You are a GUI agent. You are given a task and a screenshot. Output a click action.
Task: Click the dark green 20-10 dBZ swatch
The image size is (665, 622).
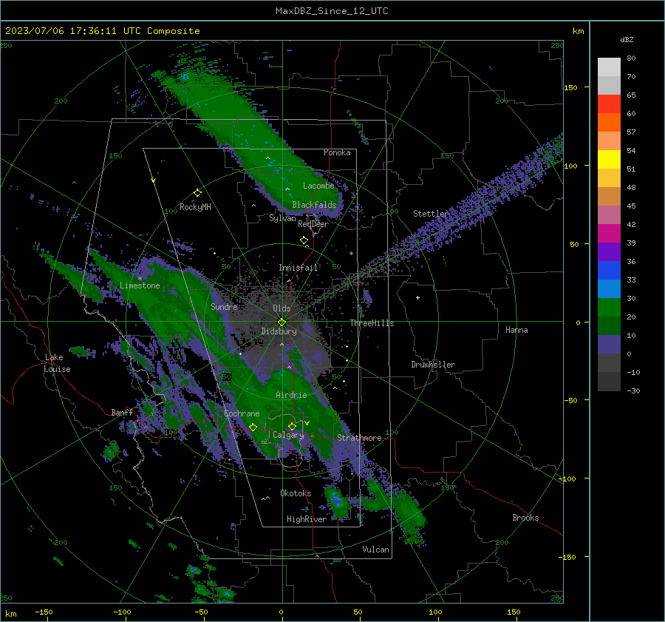click(609, 325)
